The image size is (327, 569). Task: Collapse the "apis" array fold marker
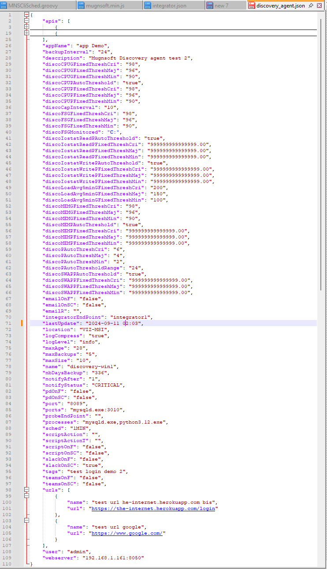[x=27, y=21]
